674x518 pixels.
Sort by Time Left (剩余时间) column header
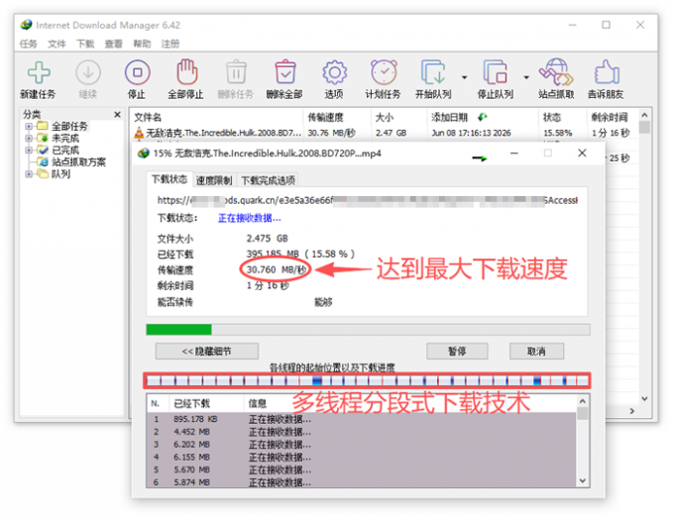612,117
